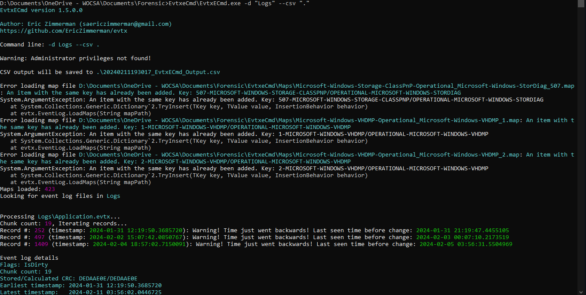The height and width of the screenshot is (295, 586).
Task: Click the 'Looking for event log files' line
Action: pyautogui.click(x=60, y=196)
